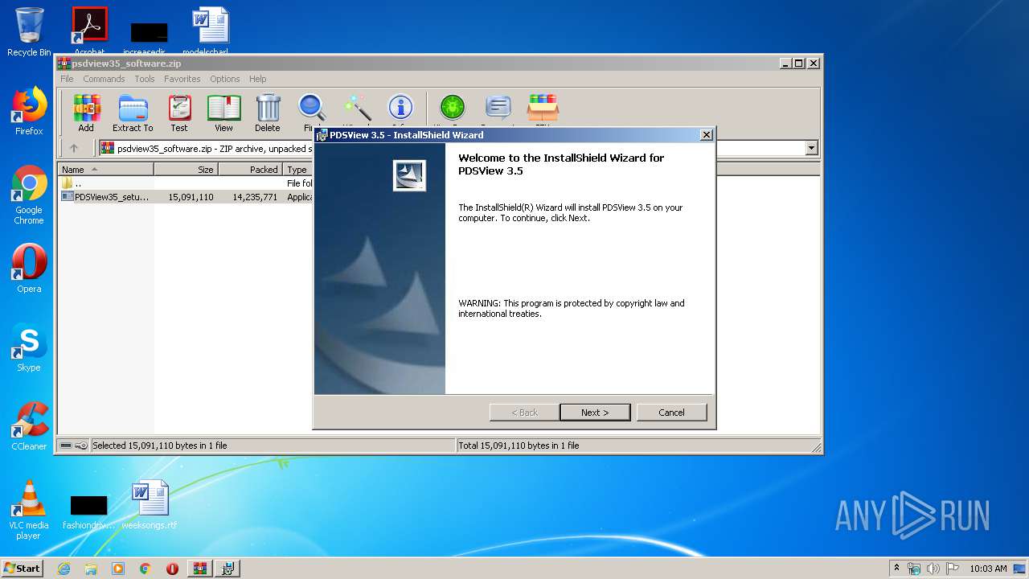This screenshot has width=1029, height=579.
Task: Click the network tray icon
Action: point(914,569)
